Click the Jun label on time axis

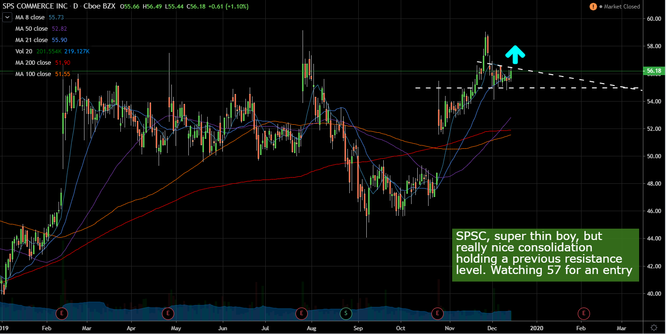coord(223,327)
